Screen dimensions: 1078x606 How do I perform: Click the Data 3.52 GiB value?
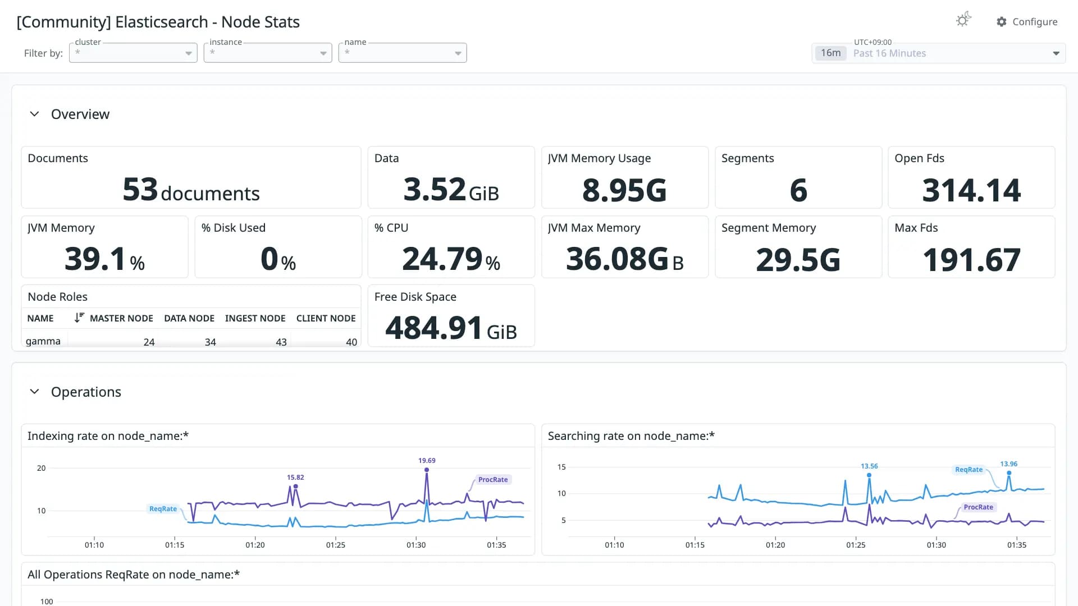(x=451, y=190)
